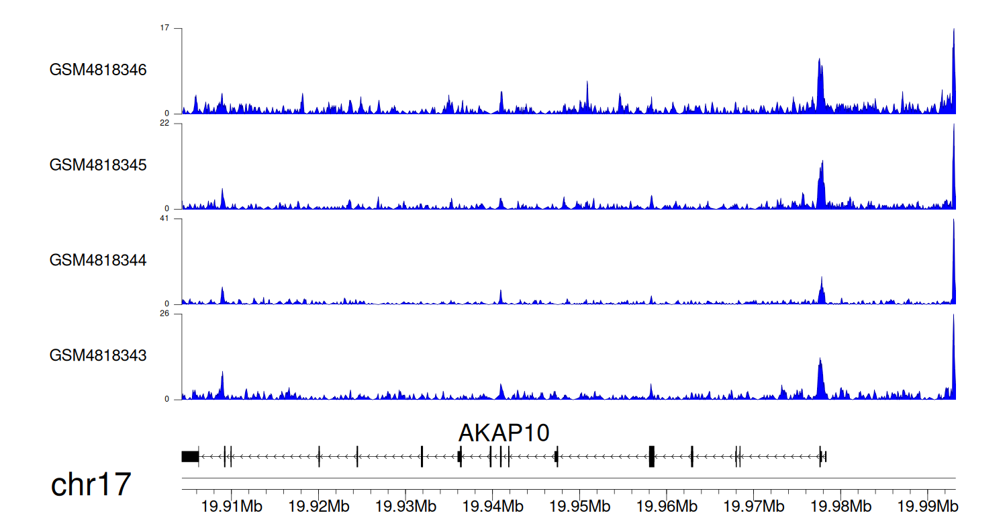Click the chr17 chromosome label
This screenshot has width=1007, height=524.
(x=91, y=484)
